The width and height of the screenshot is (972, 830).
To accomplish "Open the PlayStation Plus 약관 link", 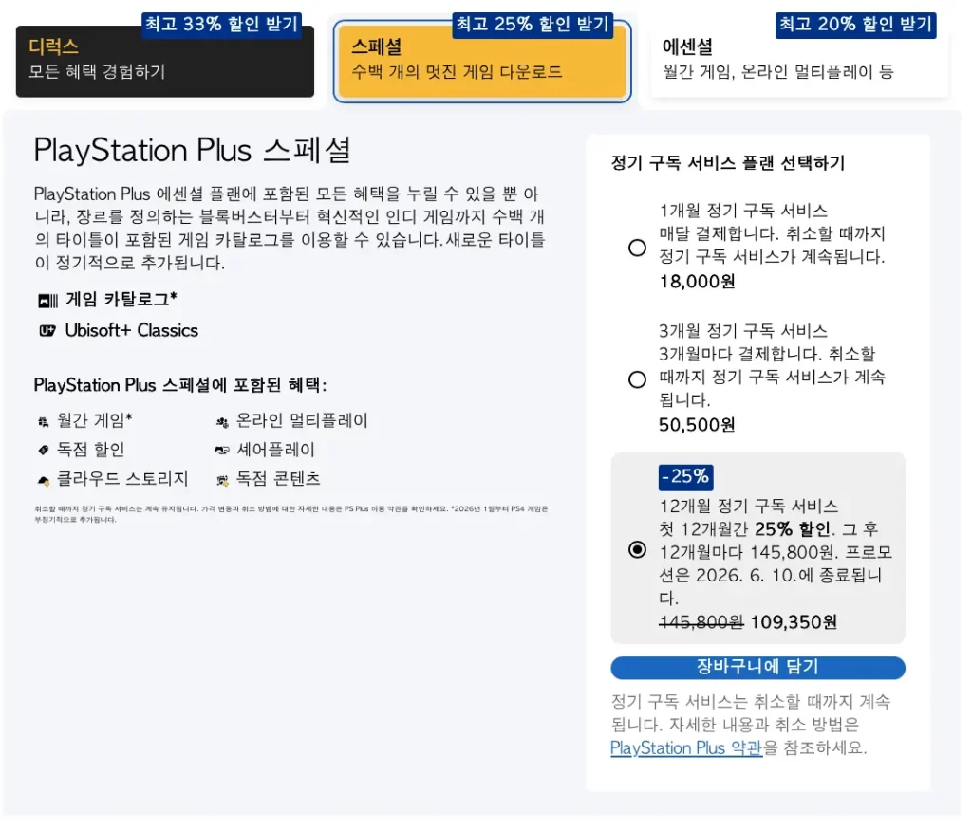I will [686, 747].
